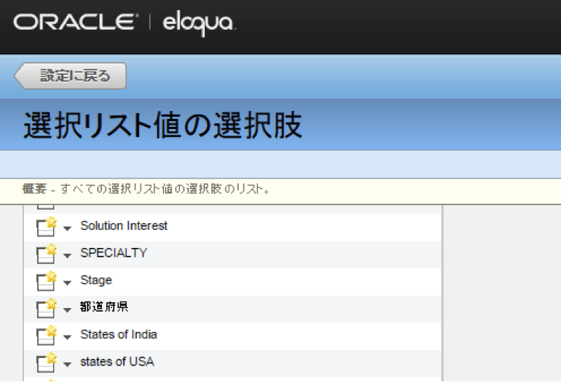Click the list icon beside 都道府県
The height and width of the screenshot is (382, 561).
tap(46, 308)
